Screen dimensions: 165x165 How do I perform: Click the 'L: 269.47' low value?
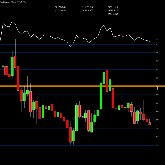click(x=87, y=11)
